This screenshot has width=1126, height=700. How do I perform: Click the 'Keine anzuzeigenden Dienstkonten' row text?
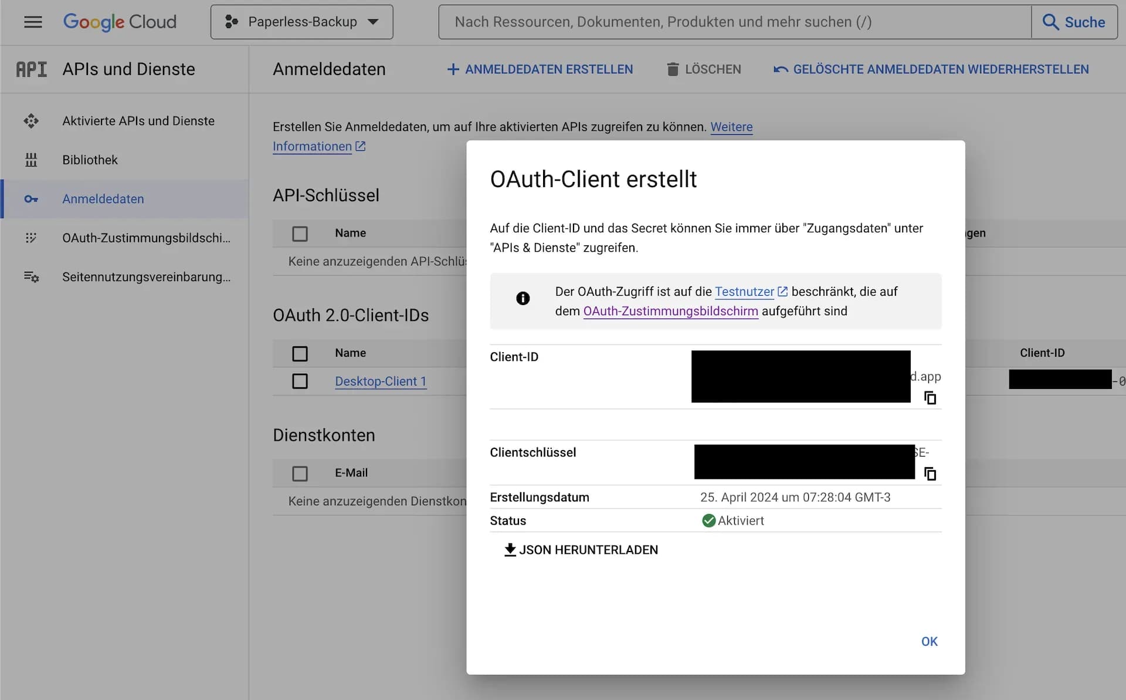pyautogui.click(x=377, y=501)
